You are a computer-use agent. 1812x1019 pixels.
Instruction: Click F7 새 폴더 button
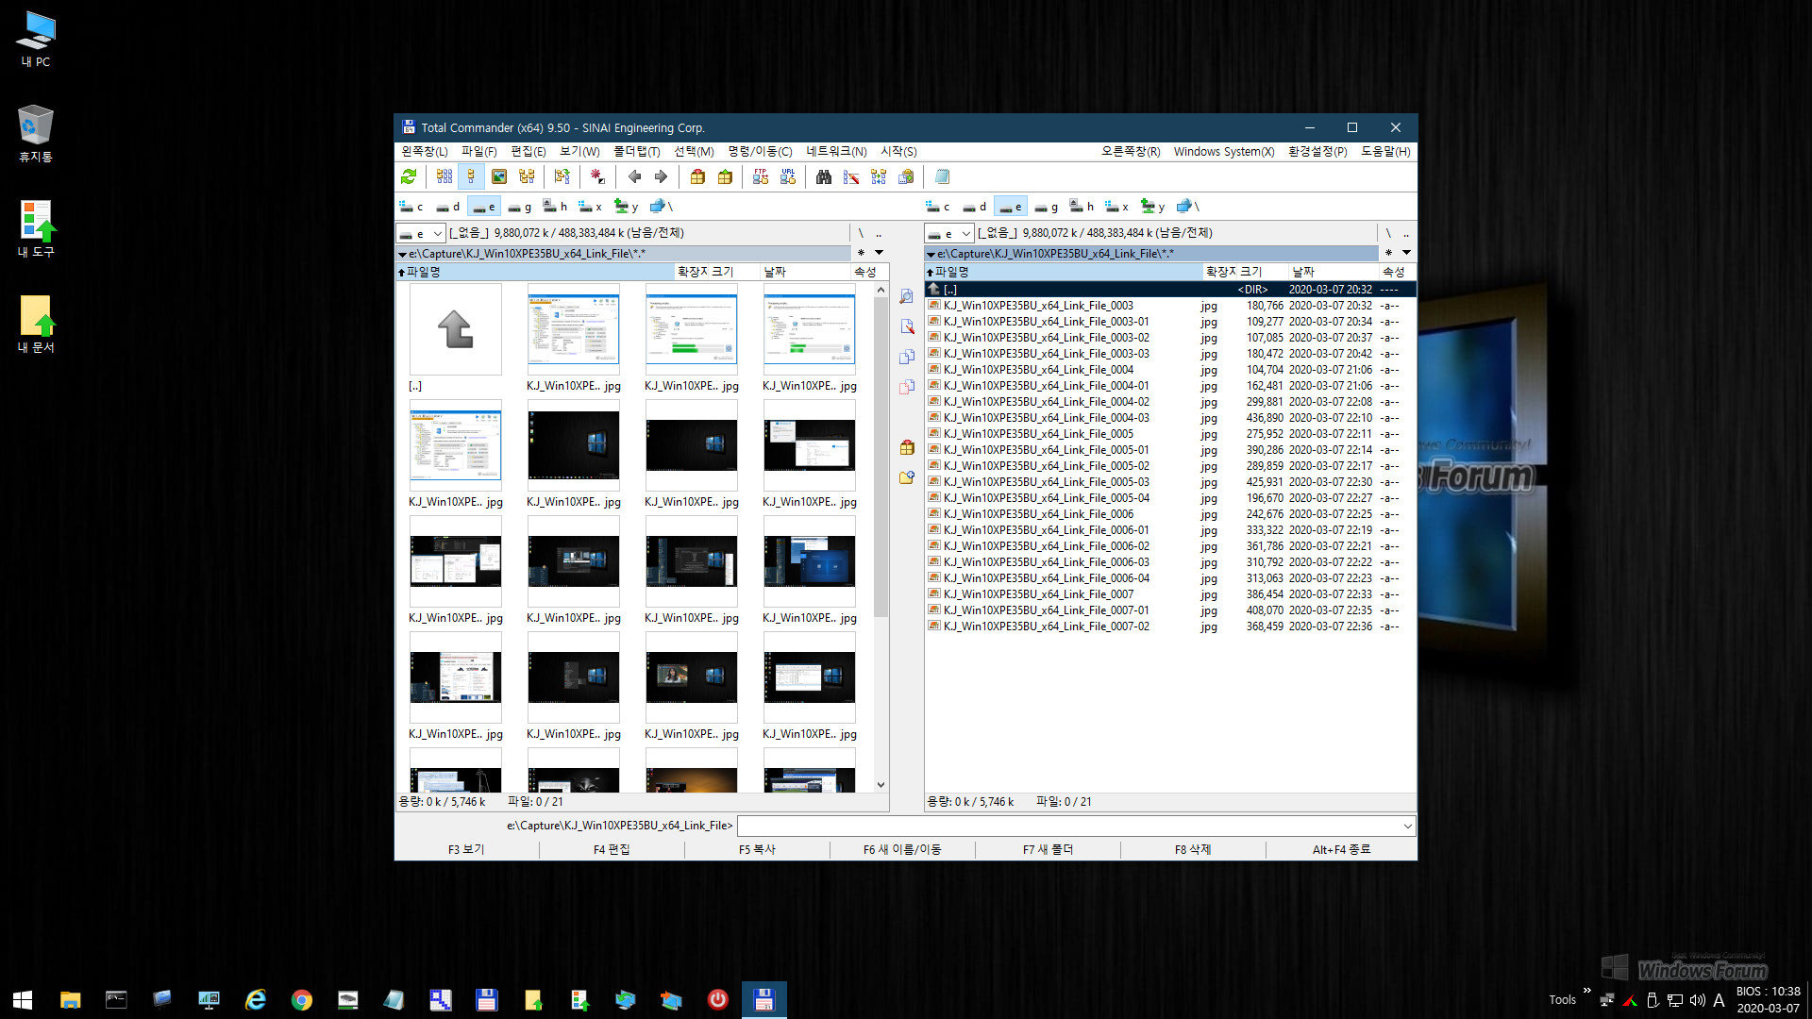tap(1048, 849)
